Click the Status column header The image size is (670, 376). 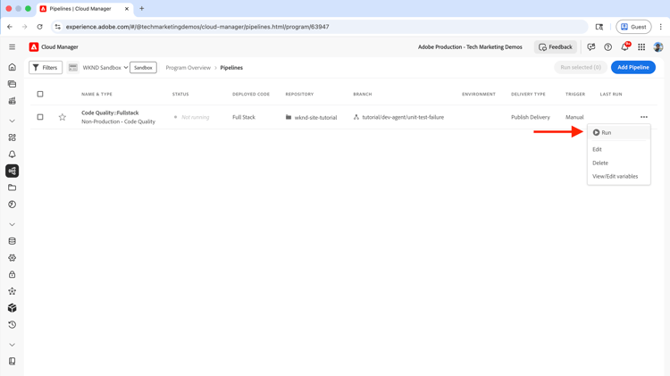pos(180,94)
